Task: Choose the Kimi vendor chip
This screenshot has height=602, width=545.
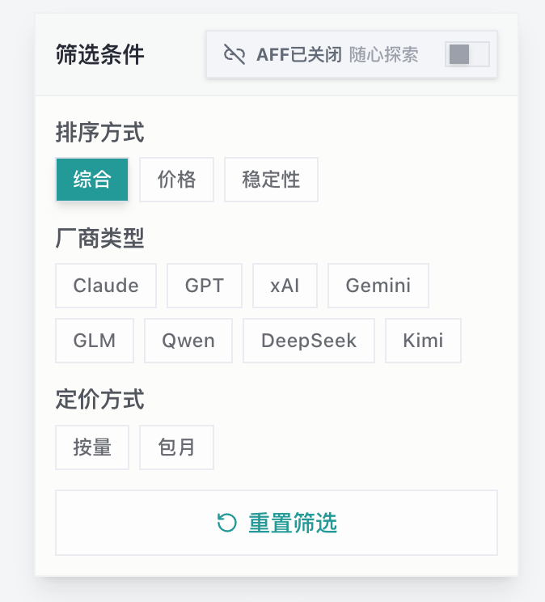Action: [x=423, y=341]
